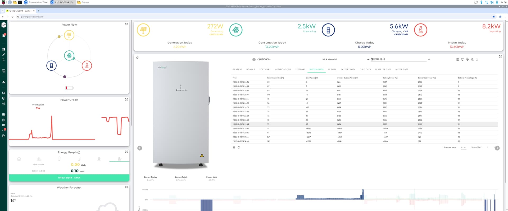Viewport: 508px width, 211px height.
Task: Go to previous table page
Action: pyautogui.click(x=488, y=147)
